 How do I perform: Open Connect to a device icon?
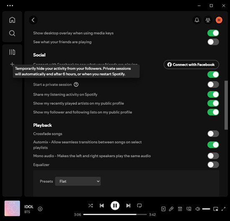point(189,209)
